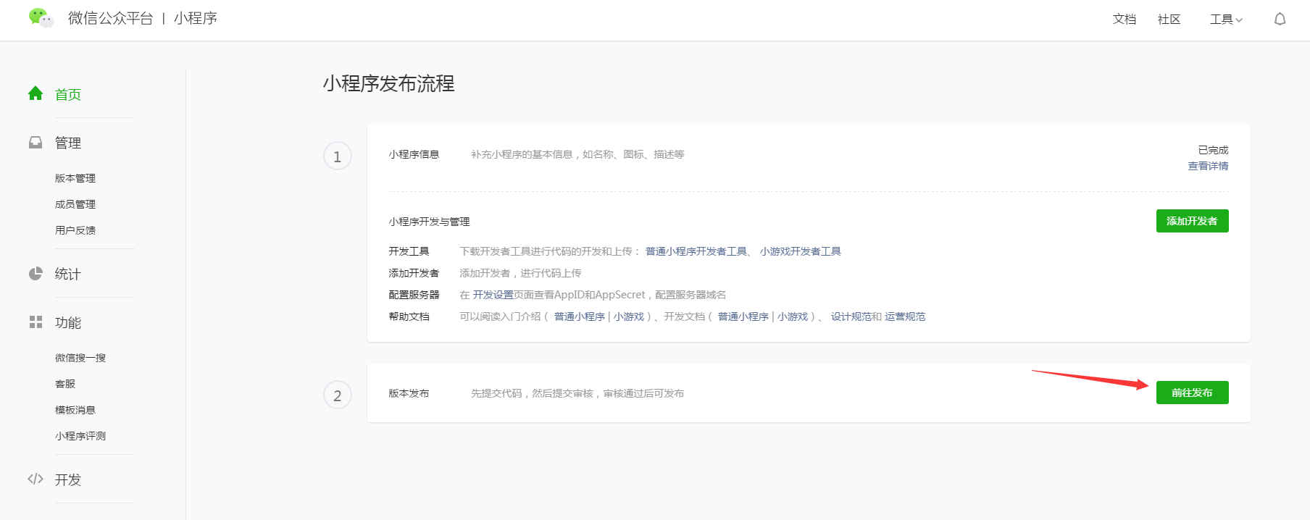
Task: Open the 设计规范 link
Action: point(851,316)
